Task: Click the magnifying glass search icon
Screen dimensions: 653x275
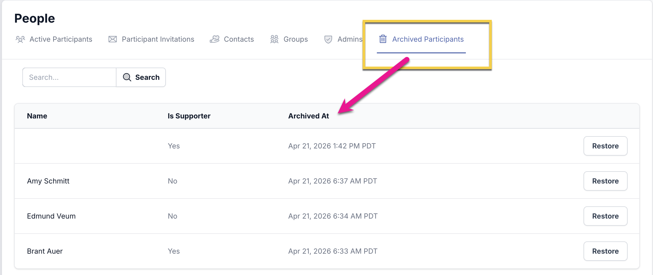Action: tap(127, 77)
